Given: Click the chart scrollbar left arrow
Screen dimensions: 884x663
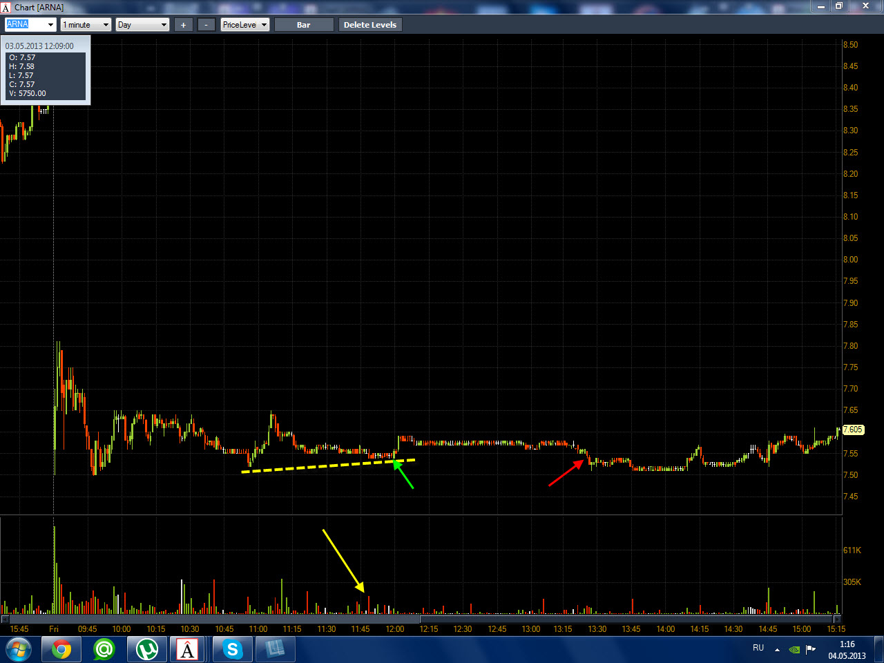Looking at the screenshot, I should click(5, 619).
